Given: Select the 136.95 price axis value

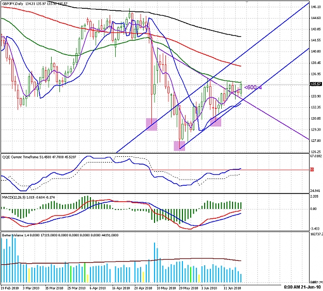Looking at the screenshot, I should tap(316, 74).
